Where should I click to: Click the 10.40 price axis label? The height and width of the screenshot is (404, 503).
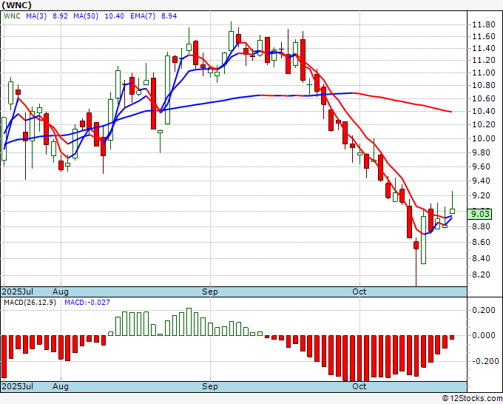(x=484, y=111)
